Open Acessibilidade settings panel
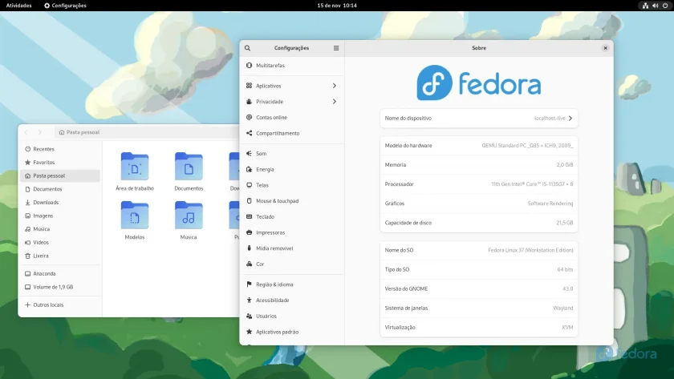Image resolution: width=674 pixels, height=379 pixels. [x=292, y=300]
